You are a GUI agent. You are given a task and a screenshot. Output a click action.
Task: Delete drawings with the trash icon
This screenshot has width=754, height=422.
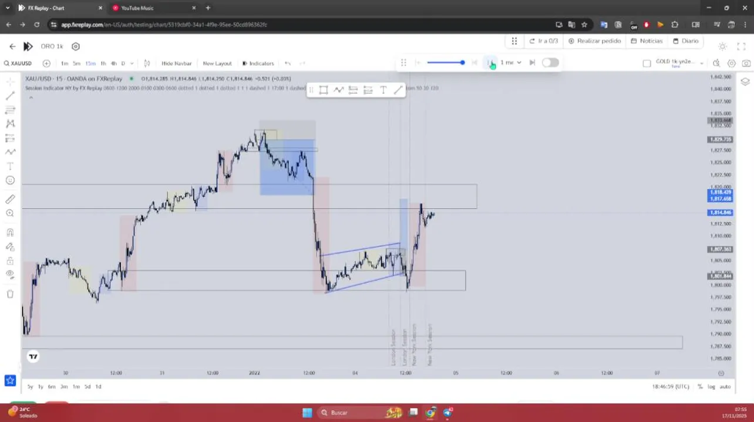coord(10,294)
